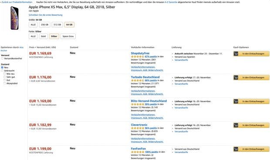Click cart icon for Blitz-Versand-Deutschland offer
270x160 pixels.
[x=236, y=101]
